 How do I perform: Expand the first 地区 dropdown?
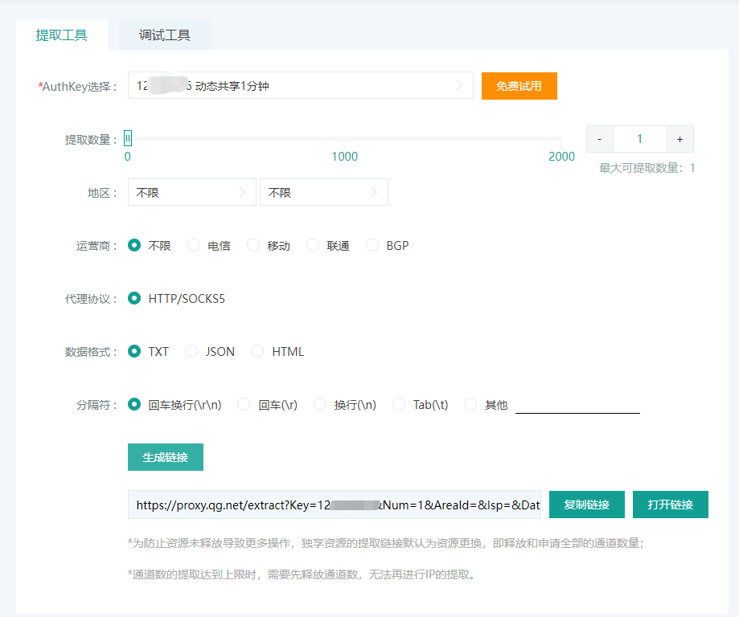tap(191, 193)
